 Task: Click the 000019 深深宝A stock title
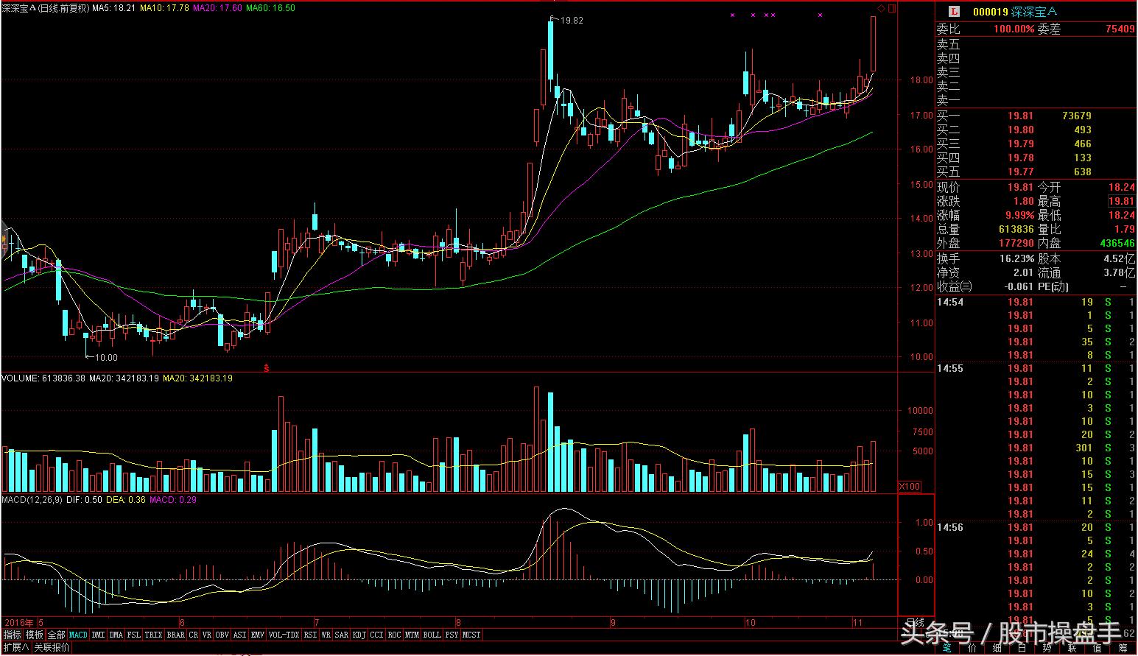coord(1014,11)
